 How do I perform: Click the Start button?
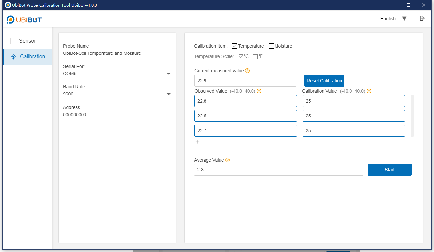coord(390,170)
